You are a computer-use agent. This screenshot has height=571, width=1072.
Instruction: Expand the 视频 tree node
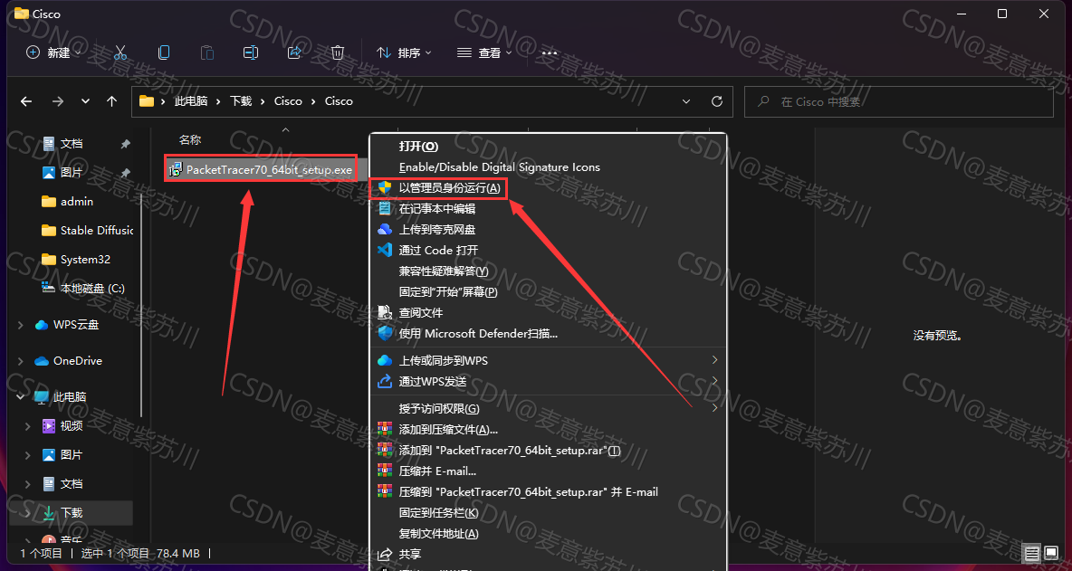point(28,426)
